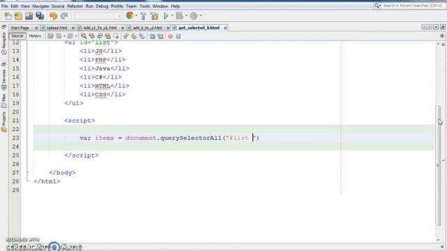This screenshot has width=447, height=251.
Task: Close the get_selected_li.html tab
Action: pos(225,28)
